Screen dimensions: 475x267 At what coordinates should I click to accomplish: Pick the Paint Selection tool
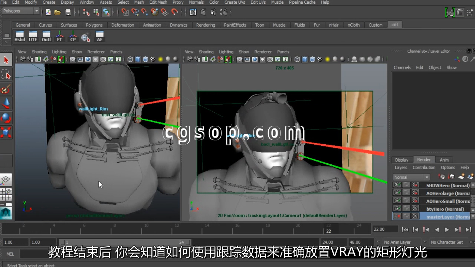pyautogui.click(x=6, y=89)
